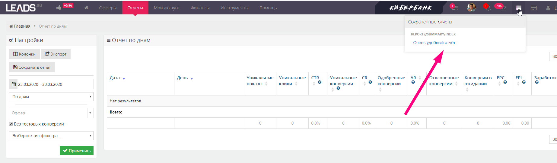Open the notifications bell icon

click(488, 8)
